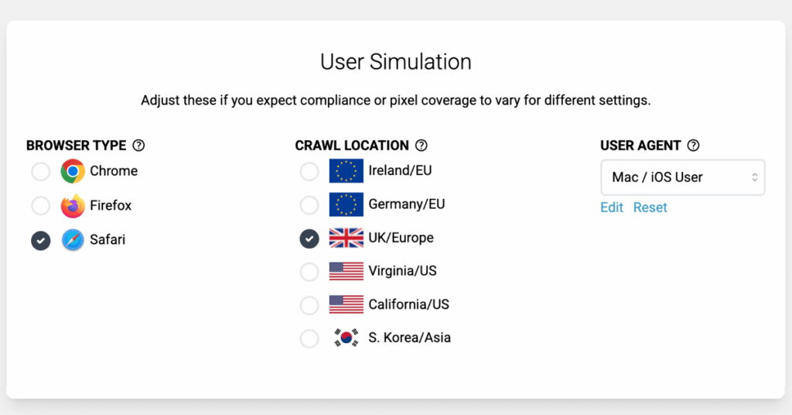This screenshot has height=415, width=792.
Task: Open Browser Type help question mark
Action: pos(138,146)
